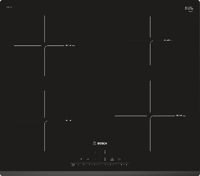The height and width of the screenshot is (176, 200).
Task: Select the front left zone indicator
Action: pyautogui.click(x=95, y=159)
